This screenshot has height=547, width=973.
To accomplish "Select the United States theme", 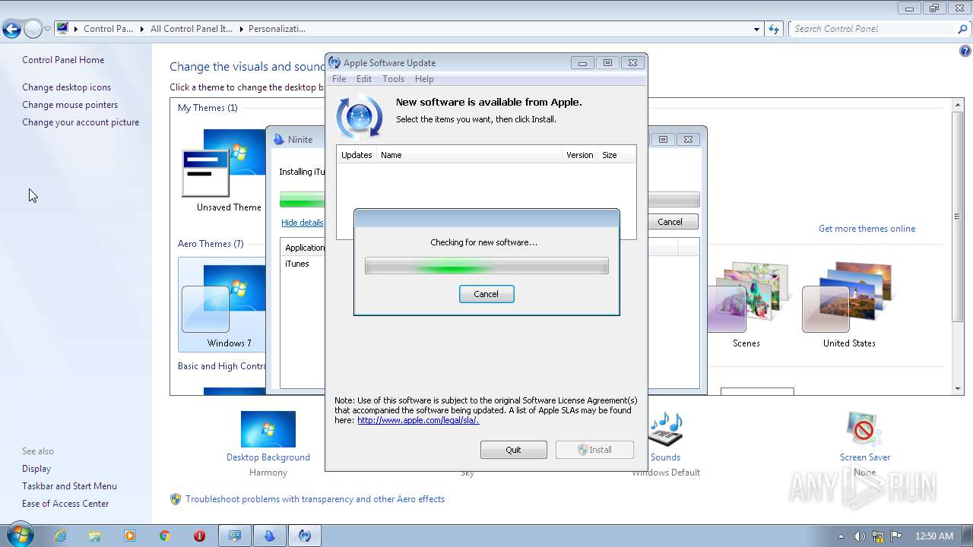I will click(849, 305).
